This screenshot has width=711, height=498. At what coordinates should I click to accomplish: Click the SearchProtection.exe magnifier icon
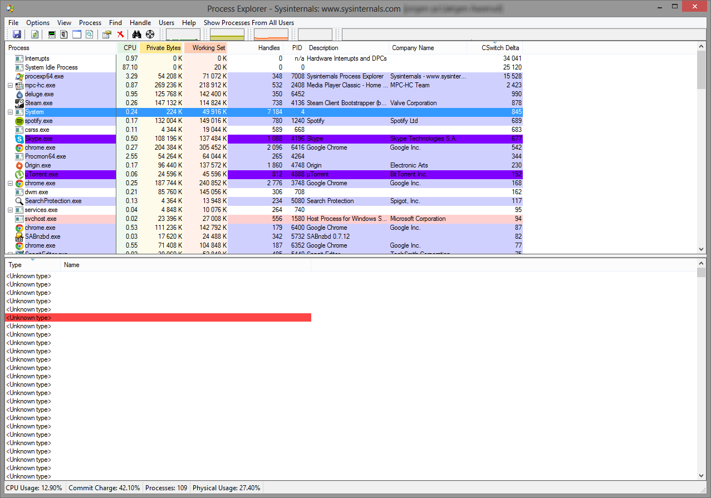(x=19, y=201)
